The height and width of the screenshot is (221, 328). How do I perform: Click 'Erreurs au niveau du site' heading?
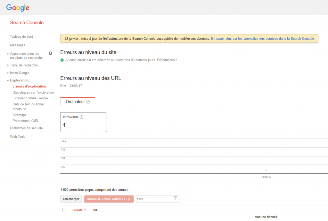click(88, 52)
